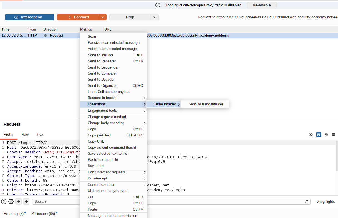Open Message editor documentation
Viewport: 338px width, 218px height.
click(113, 216)
